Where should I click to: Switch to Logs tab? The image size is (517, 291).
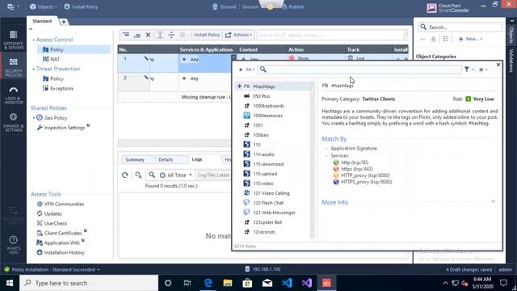pyautogui.click(x=197, y=159)
